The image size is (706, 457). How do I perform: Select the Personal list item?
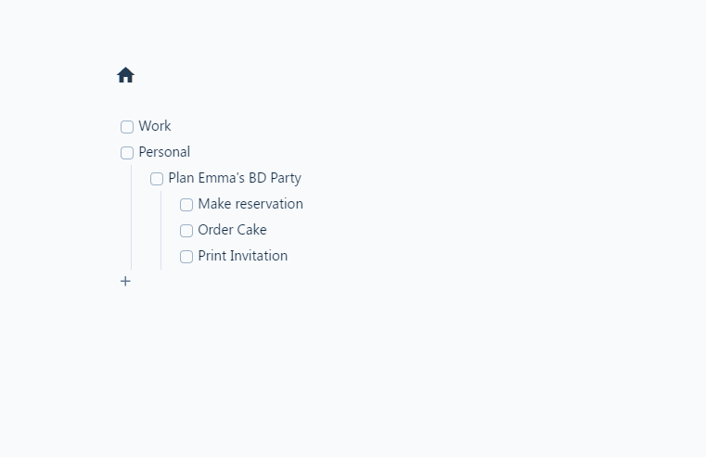pyautogui.click(x=164, y=152)
